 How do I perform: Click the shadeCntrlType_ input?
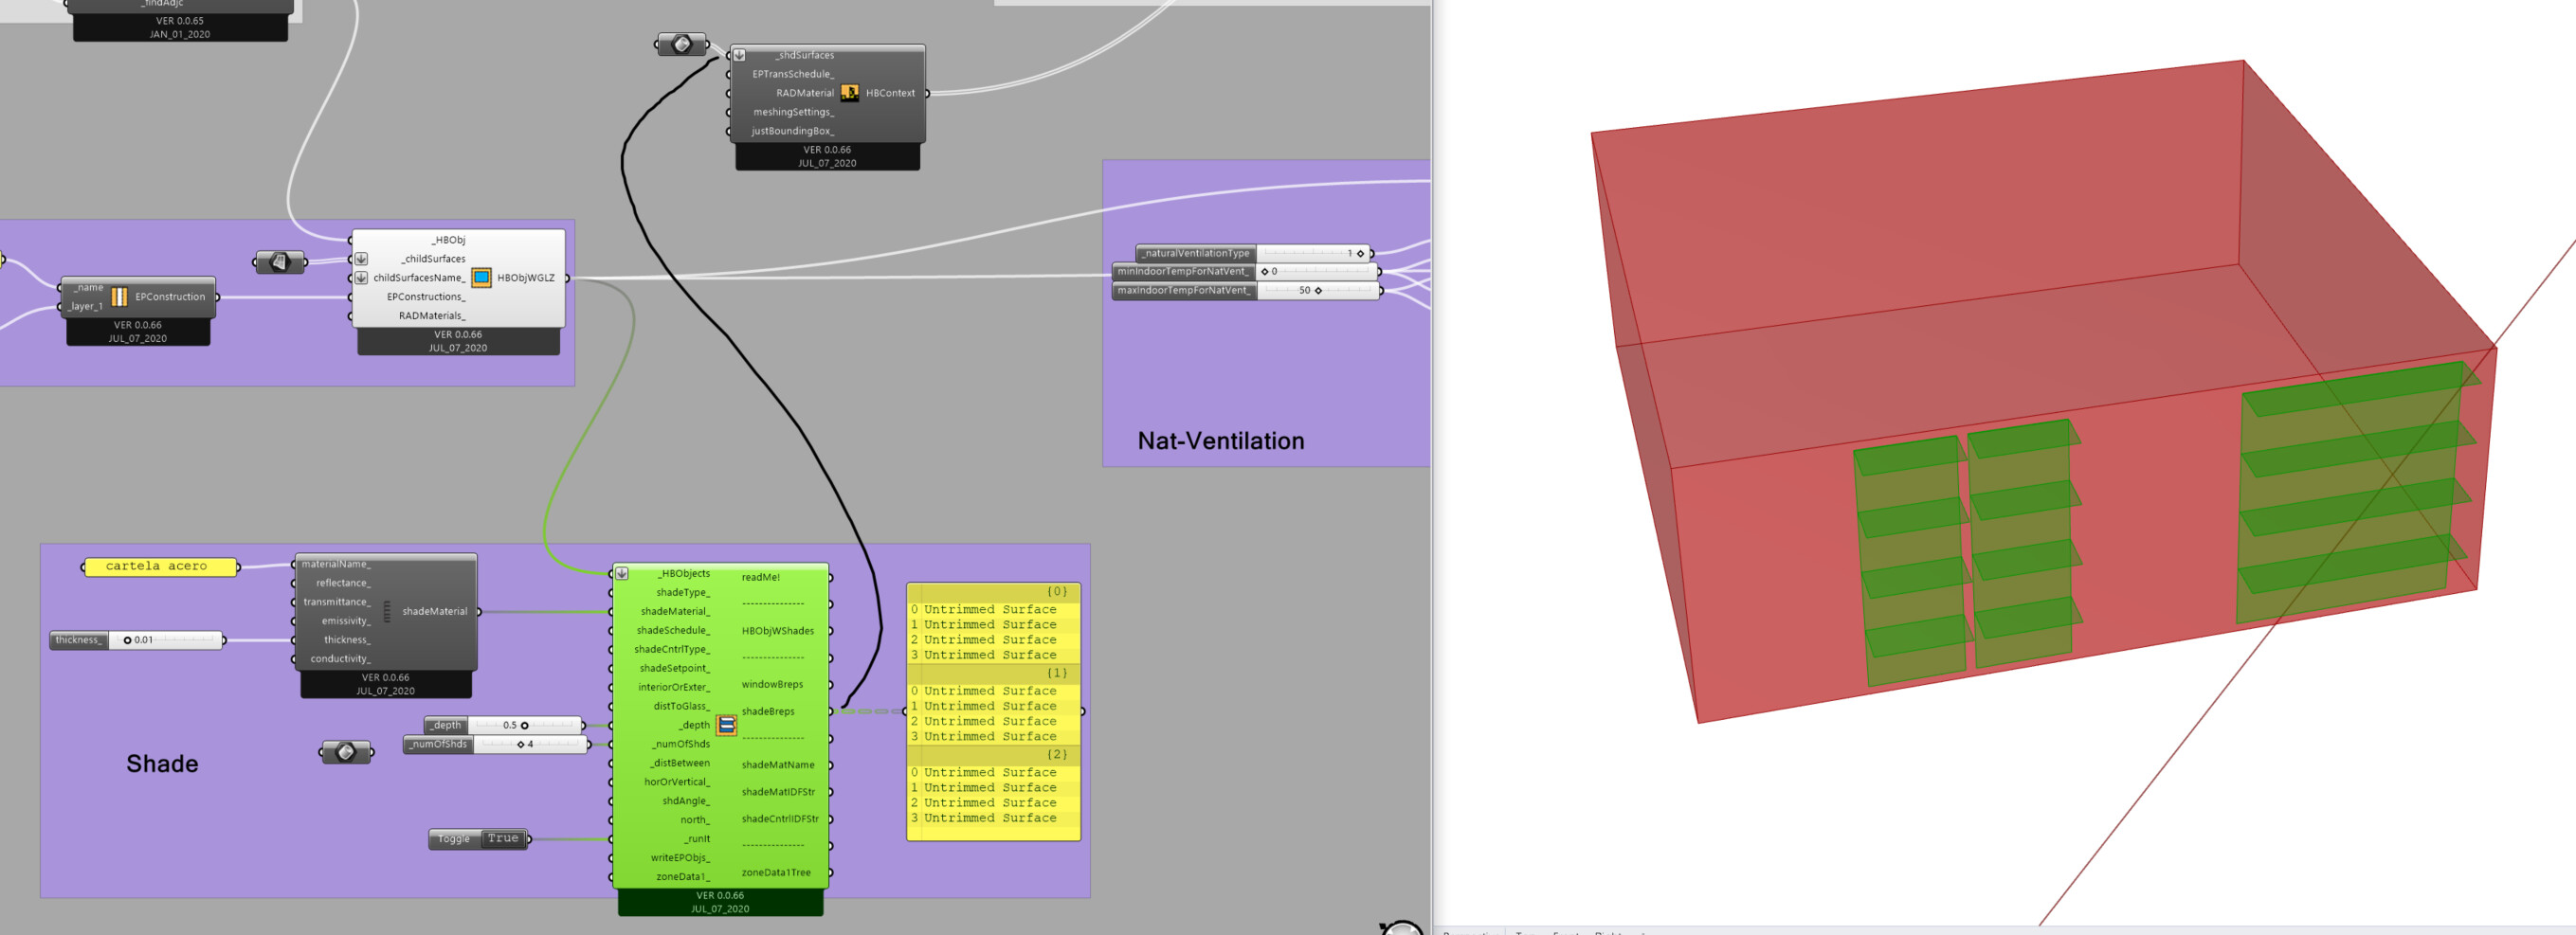point(672,650)
